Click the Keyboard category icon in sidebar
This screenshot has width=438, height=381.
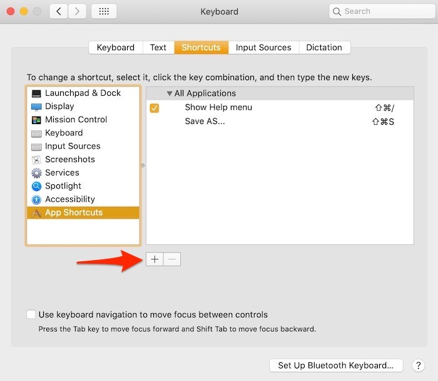tap(36, 133)
